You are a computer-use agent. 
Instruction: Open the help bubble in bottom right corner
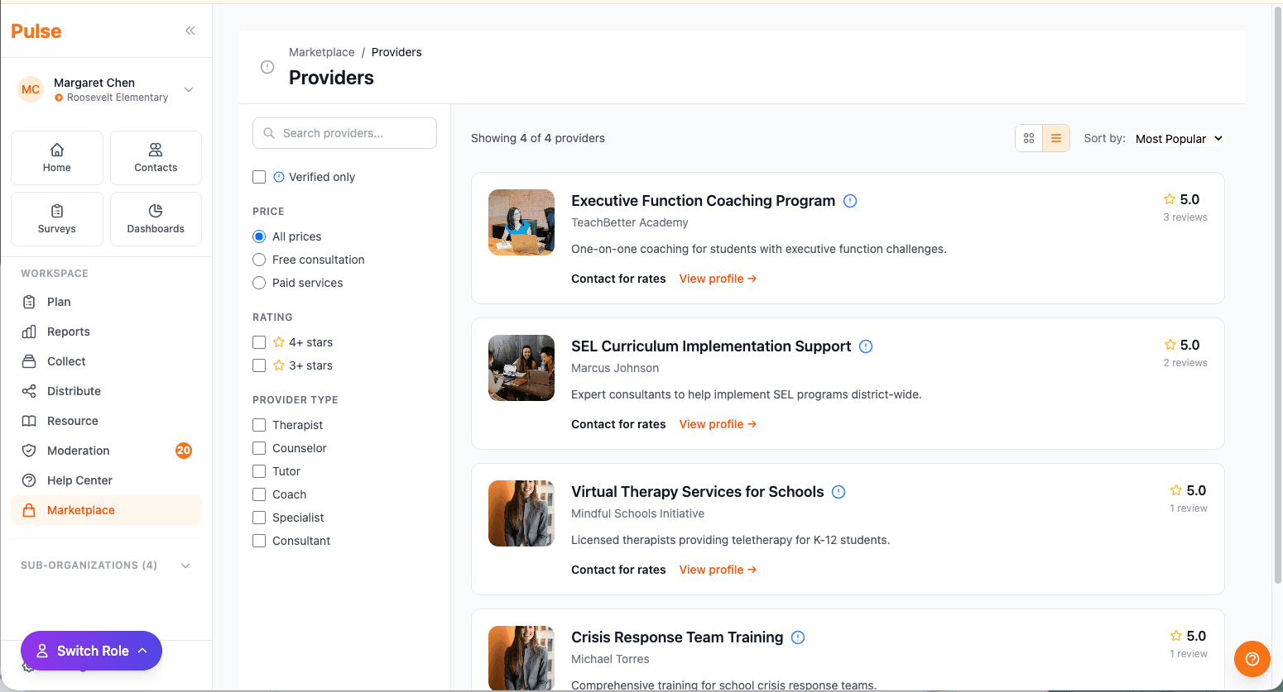click(1252, 659)
